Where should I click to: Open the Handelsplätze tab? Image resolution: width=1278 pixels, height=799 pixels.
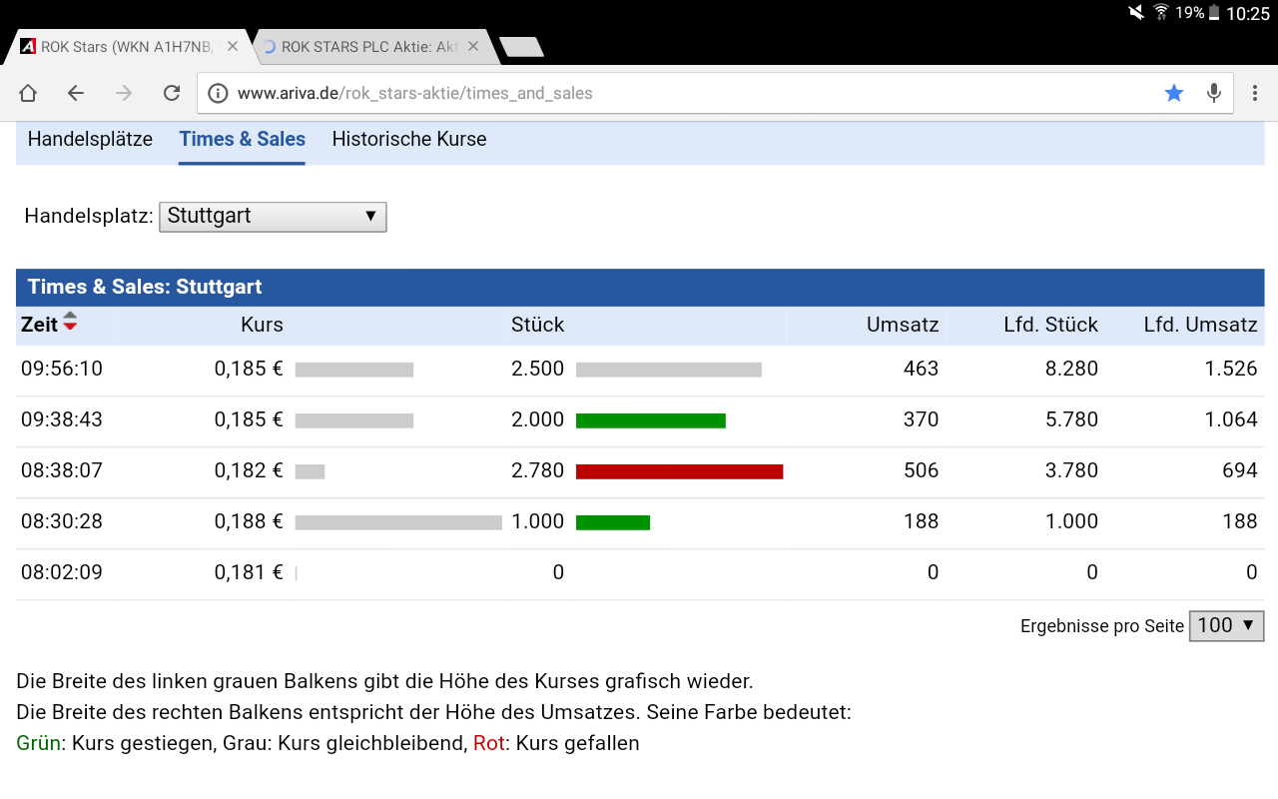[90, 139]
